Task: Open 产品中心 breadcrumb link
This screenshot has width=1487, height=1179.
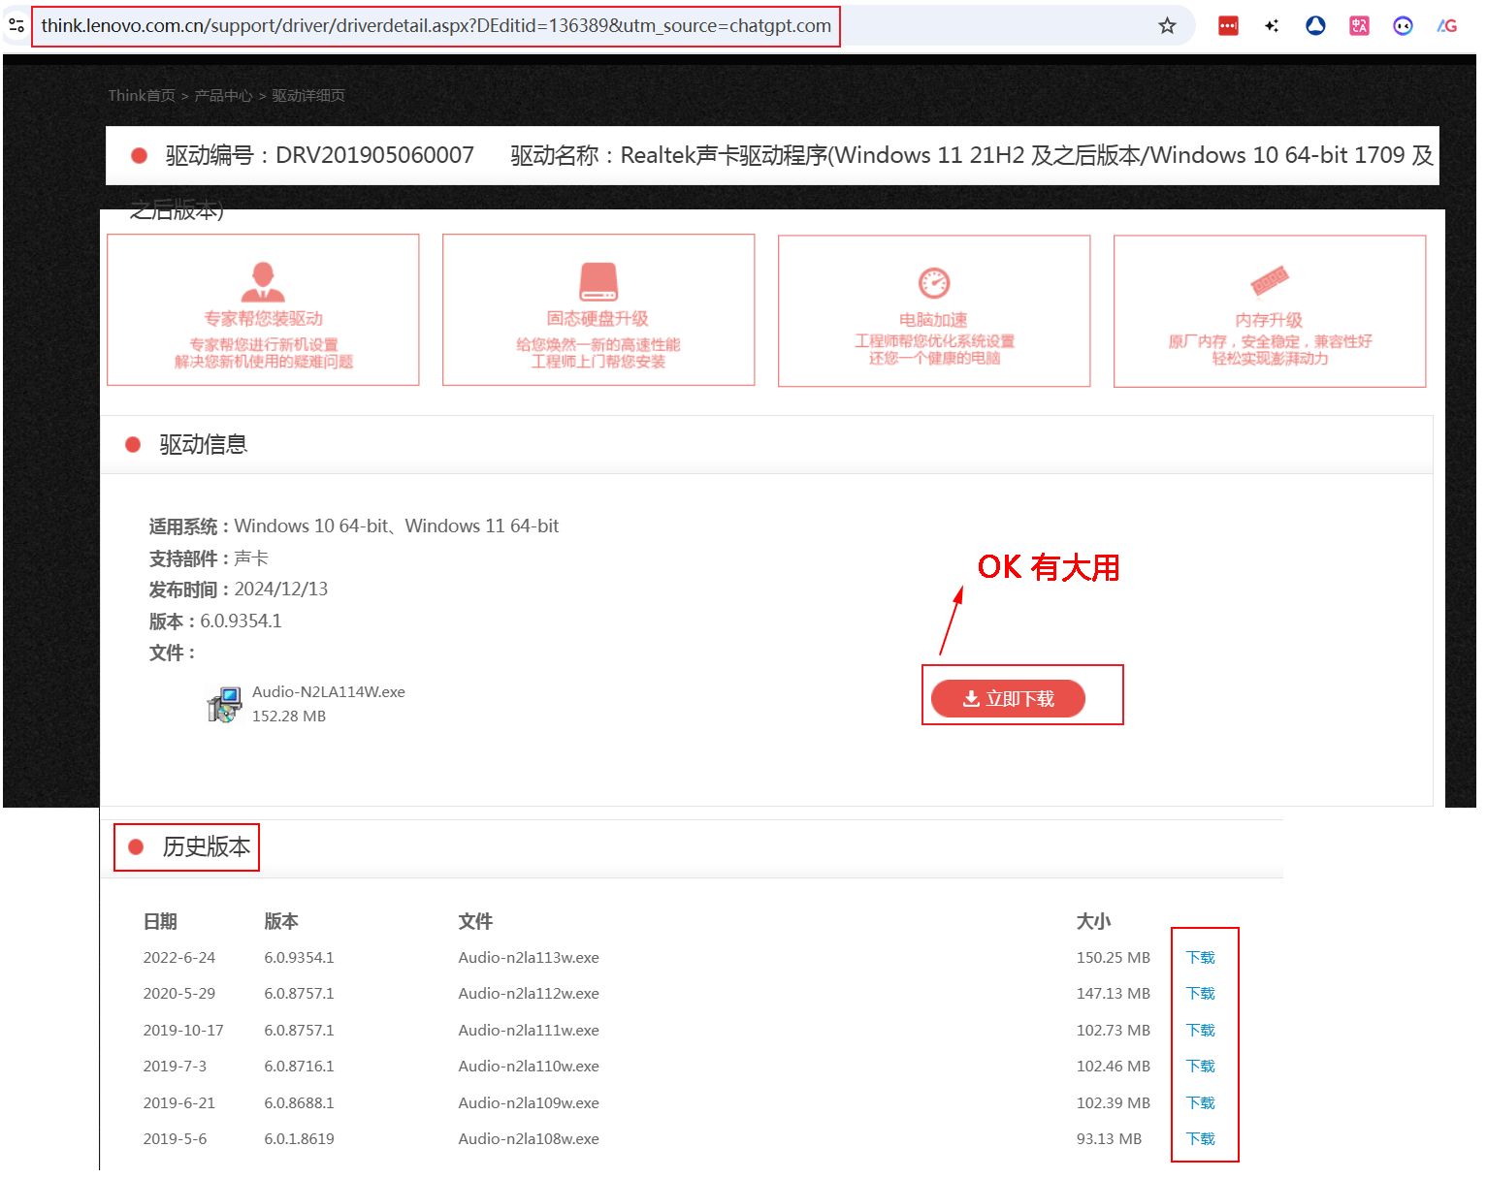Action: tap(223, 95)
